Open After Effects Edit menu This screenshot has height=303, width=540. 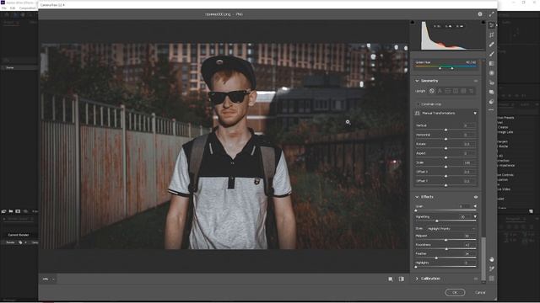click(13, 8)
